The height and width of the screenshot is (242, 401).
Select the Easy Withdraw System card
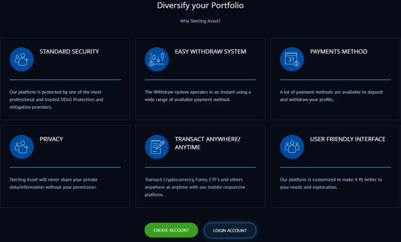coord(200,78)
